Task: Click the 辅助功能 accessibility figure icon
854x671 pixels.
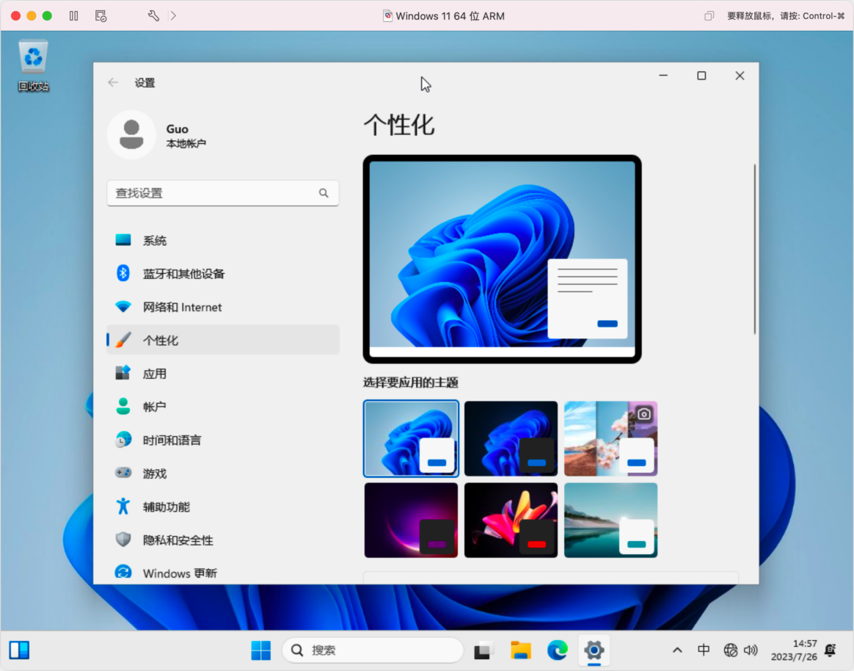Action: click(x=123, y=507)
